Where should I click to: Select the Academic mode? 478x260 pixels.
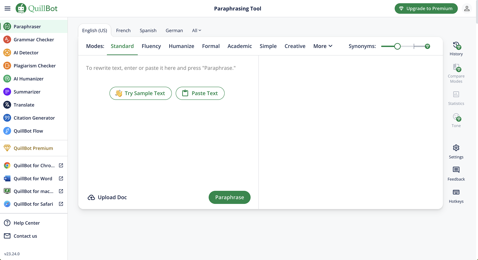pos(240,46)
